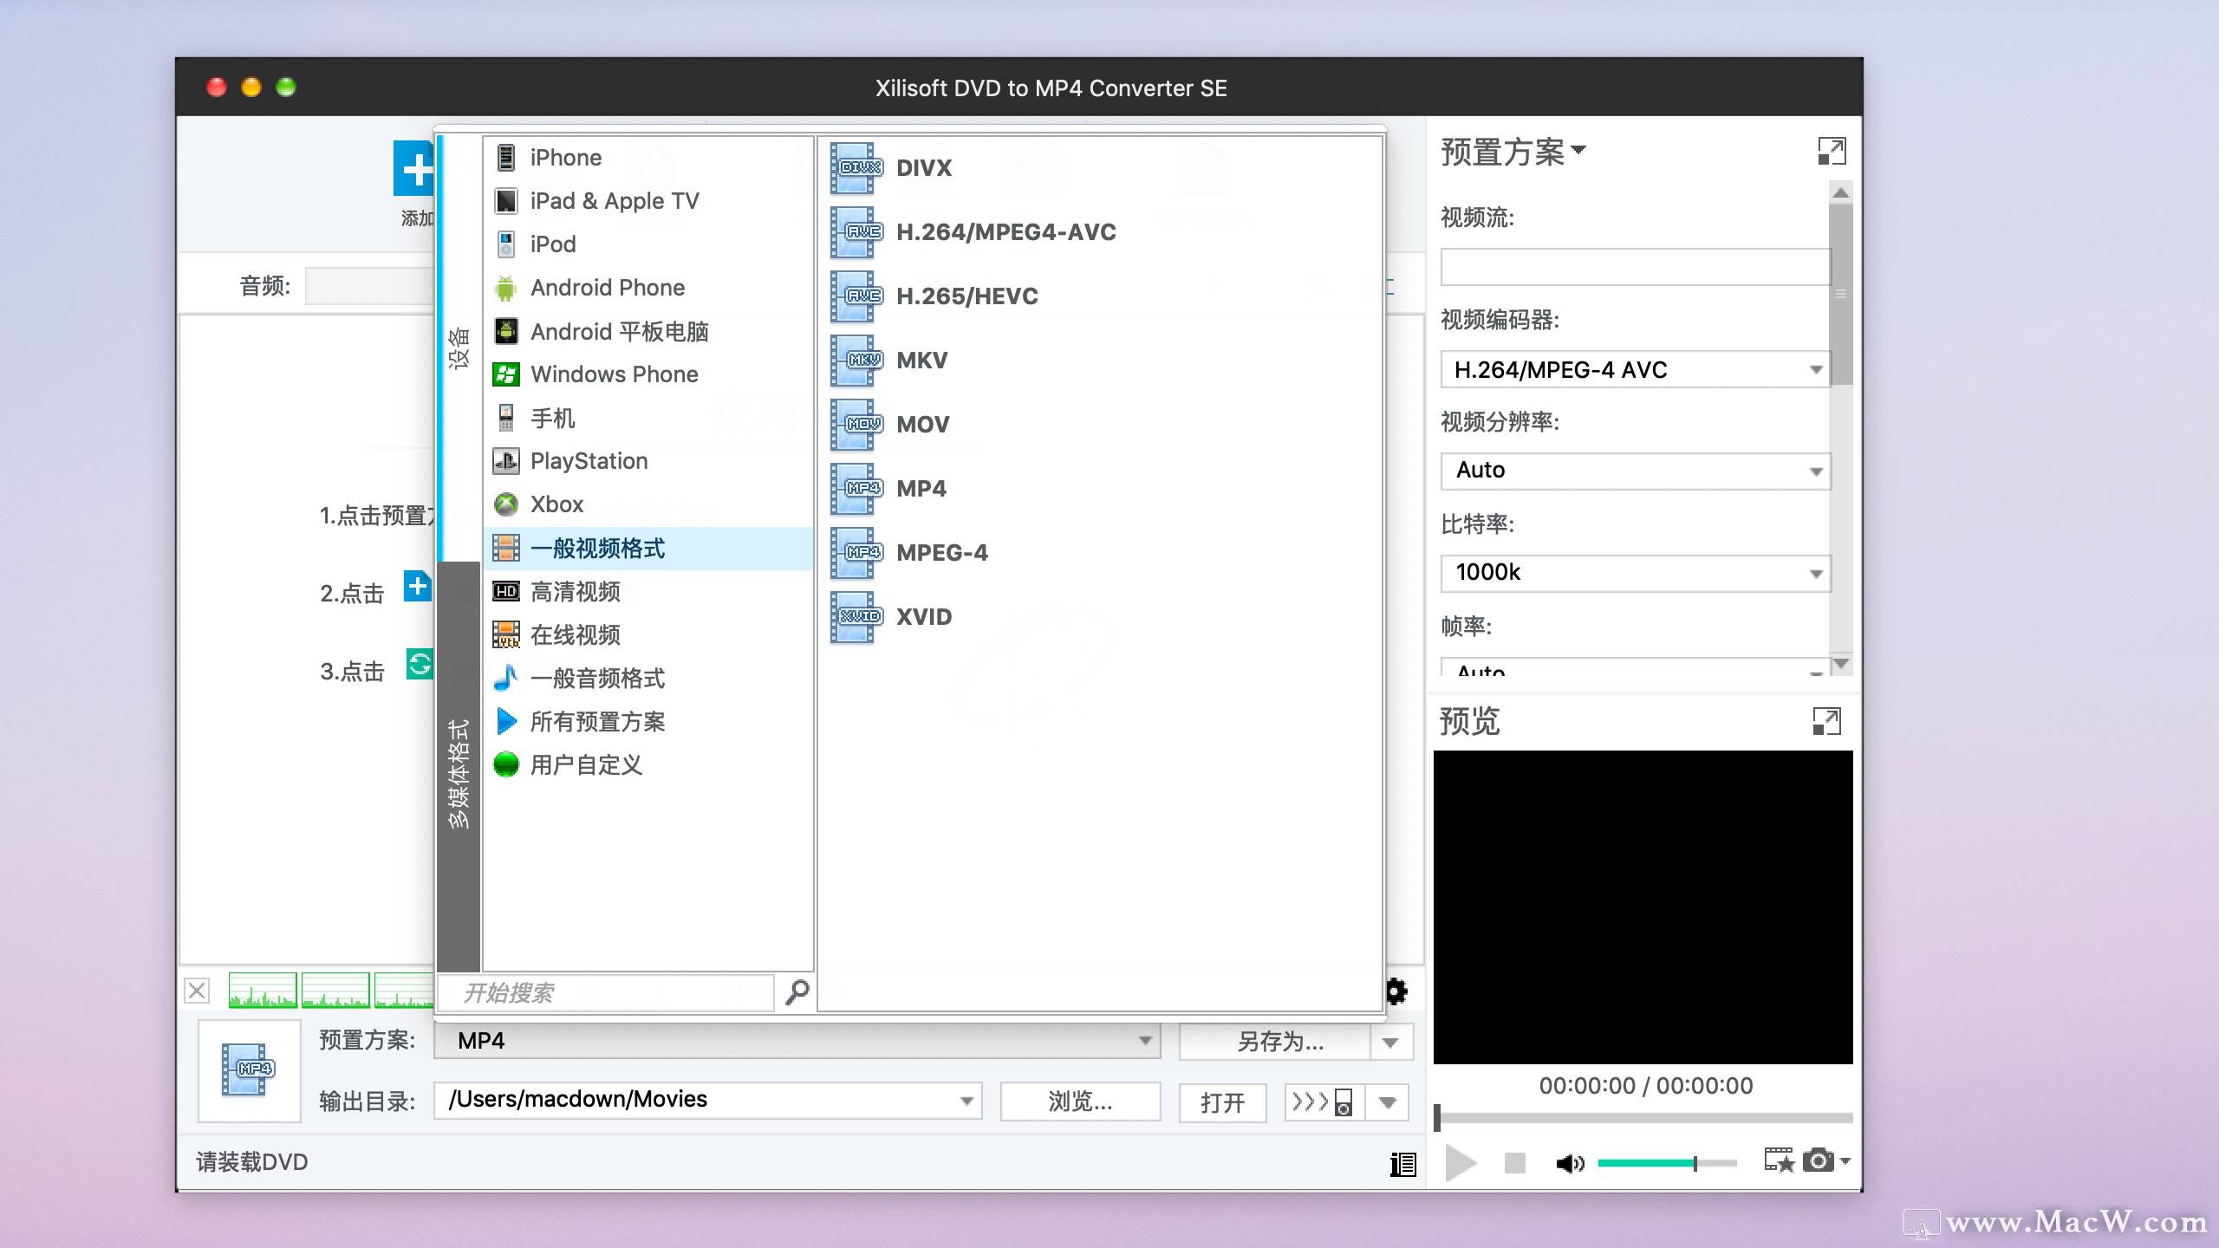Mute the preview via speaker icon

click(x=1570, y=1163)
